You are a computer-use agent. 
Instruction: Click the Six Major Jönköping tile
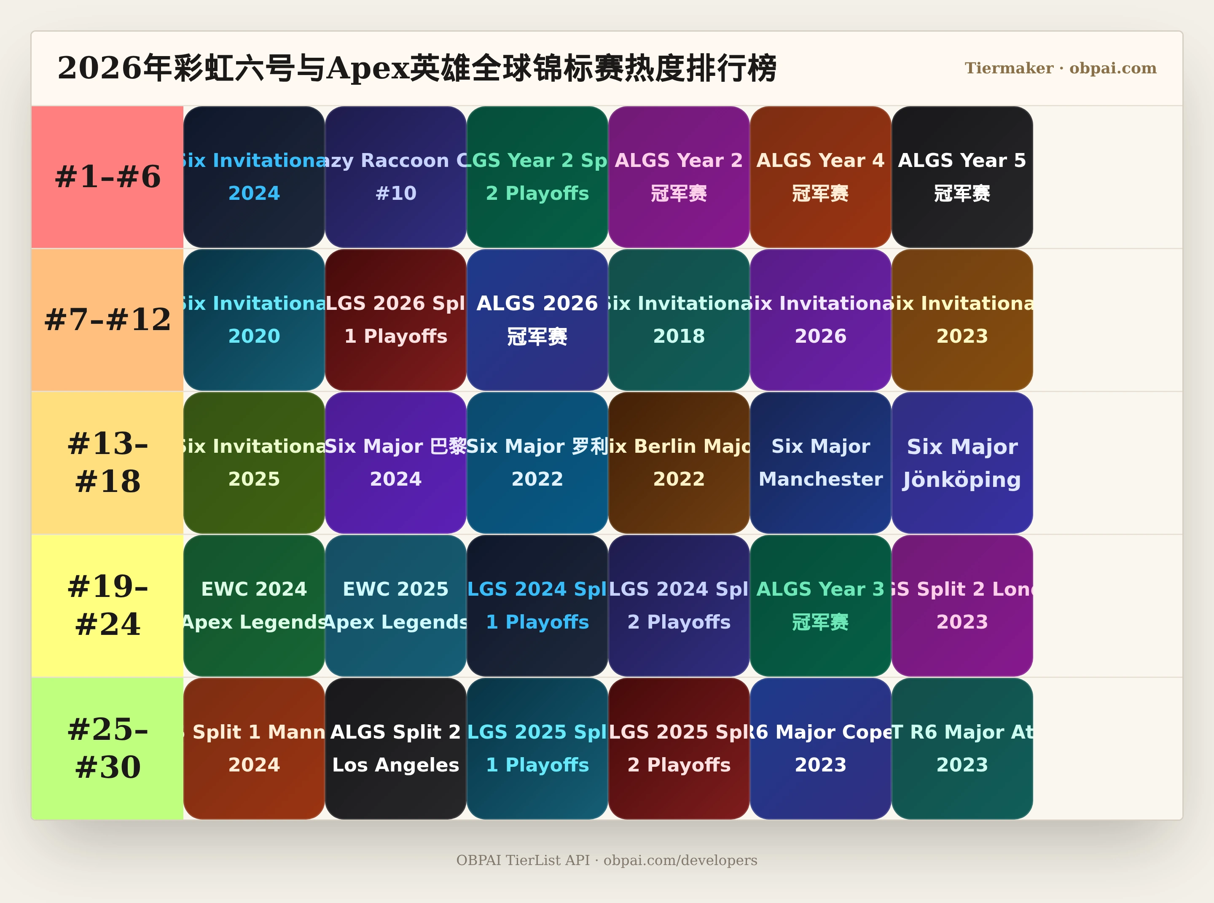(x=962, y=463)
